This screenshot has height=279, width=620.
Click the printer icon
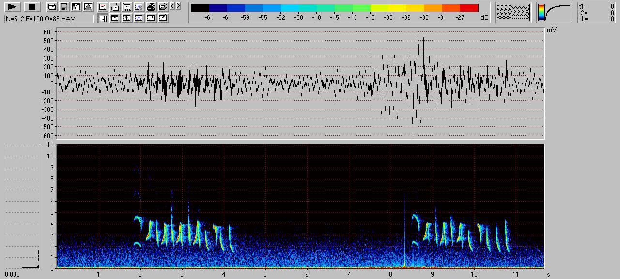tap(151, 7)
